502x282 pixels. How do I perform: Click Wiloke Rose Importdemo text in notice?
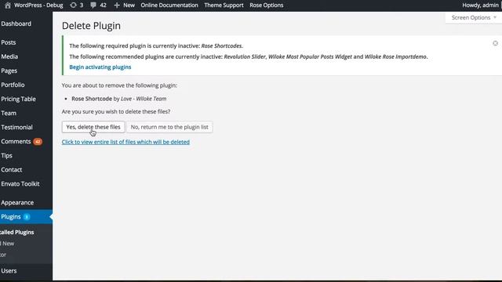[395, 56]
